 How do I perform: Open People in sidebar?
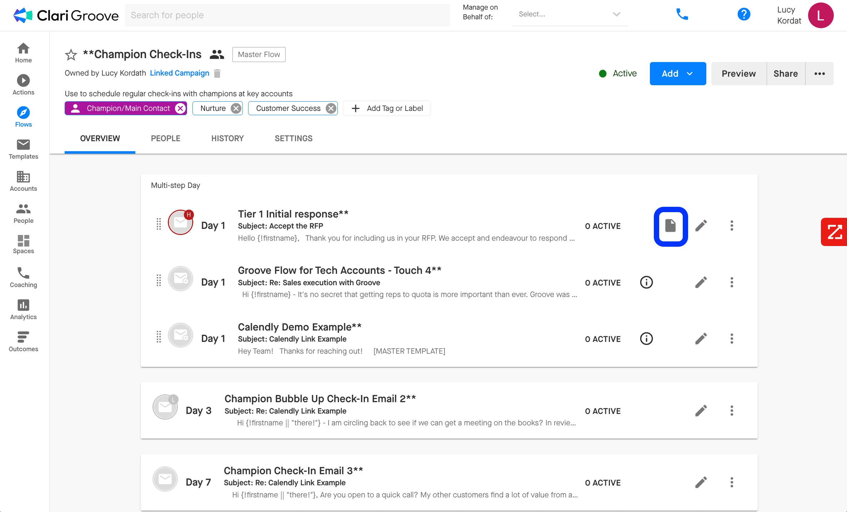23,213
